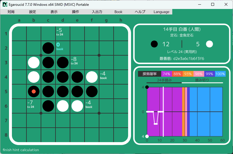Image resolution: width=233 pixels, height=154 pixels.
Task: Open the Book menu
Action: 119,12
